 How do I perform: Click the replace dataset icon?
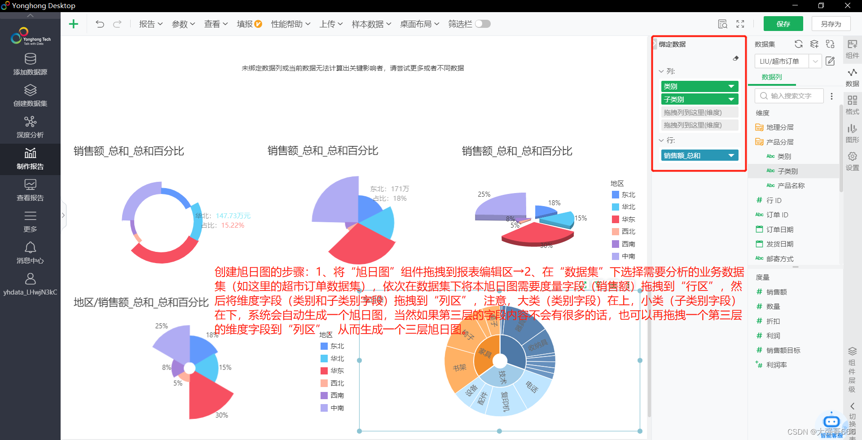(x=830, y=44)
